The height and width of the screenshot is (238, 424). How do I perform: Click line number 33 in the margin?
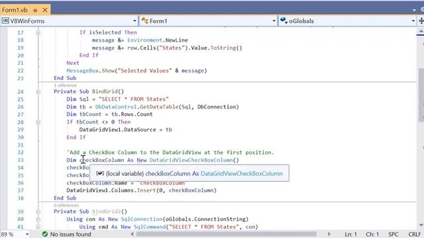click(21, 160)
